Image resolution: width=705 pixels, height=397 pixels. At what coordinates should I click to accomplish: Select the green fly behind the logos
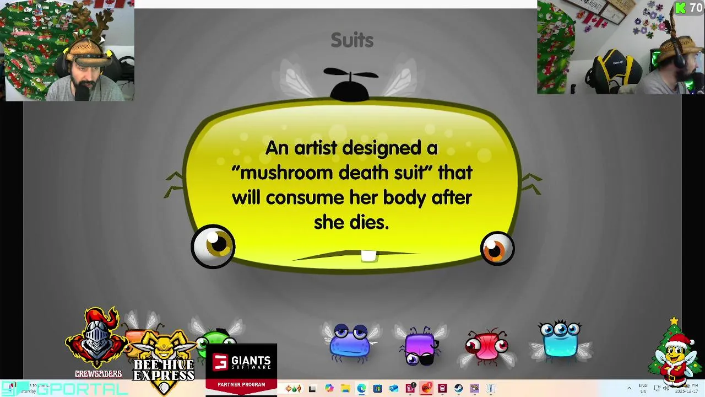(x=216, y=337)
